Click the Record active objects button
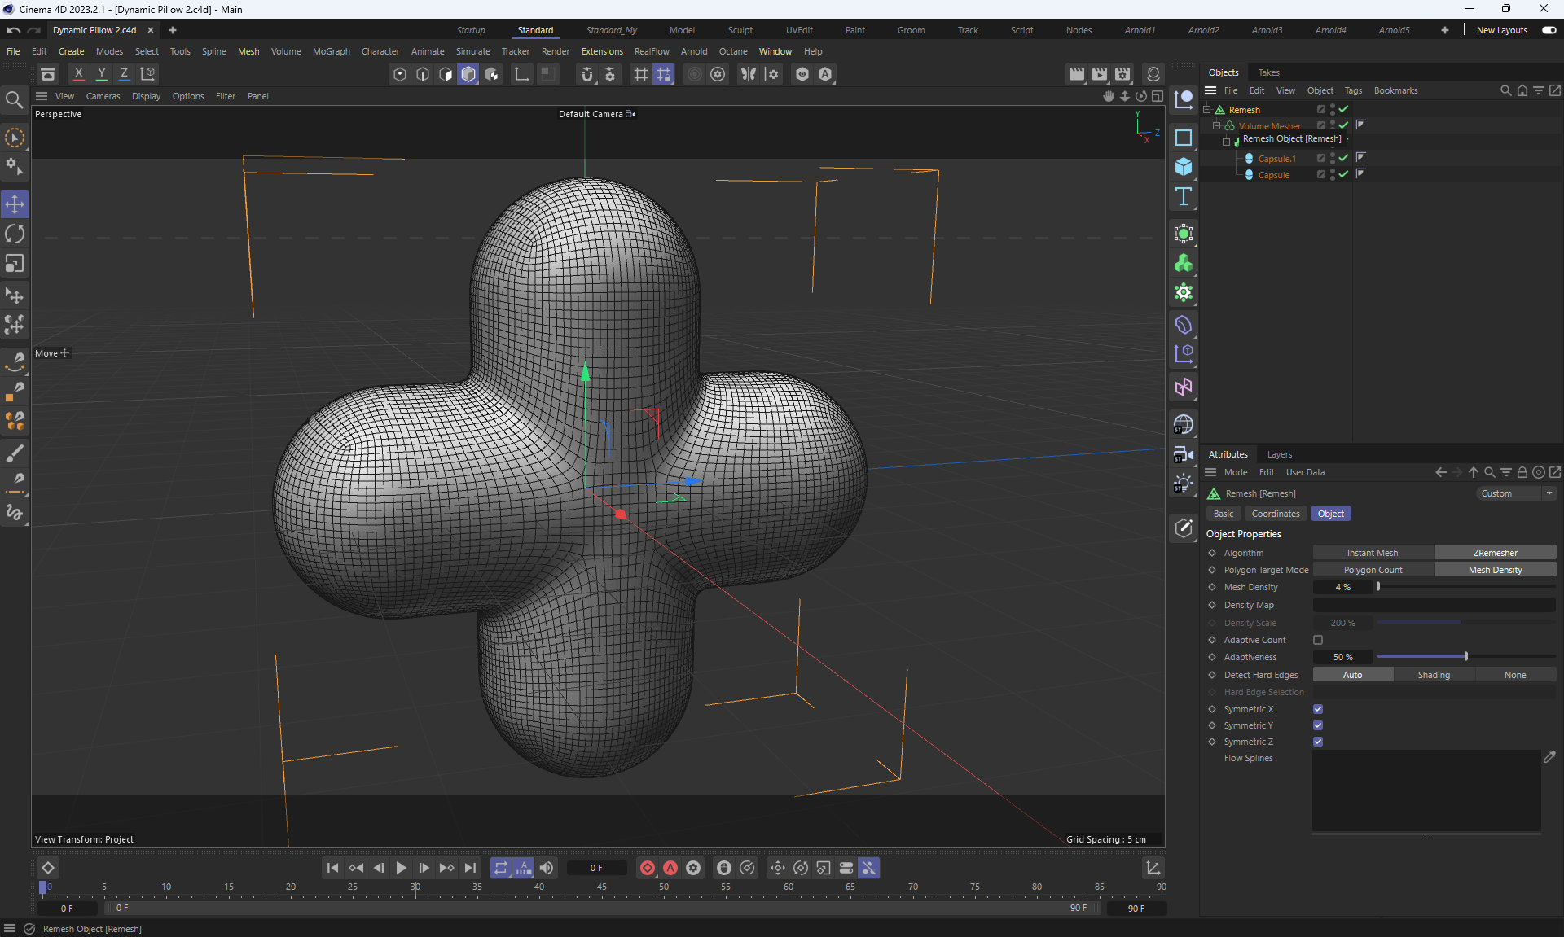1564x937 pixels. (647, 868)
